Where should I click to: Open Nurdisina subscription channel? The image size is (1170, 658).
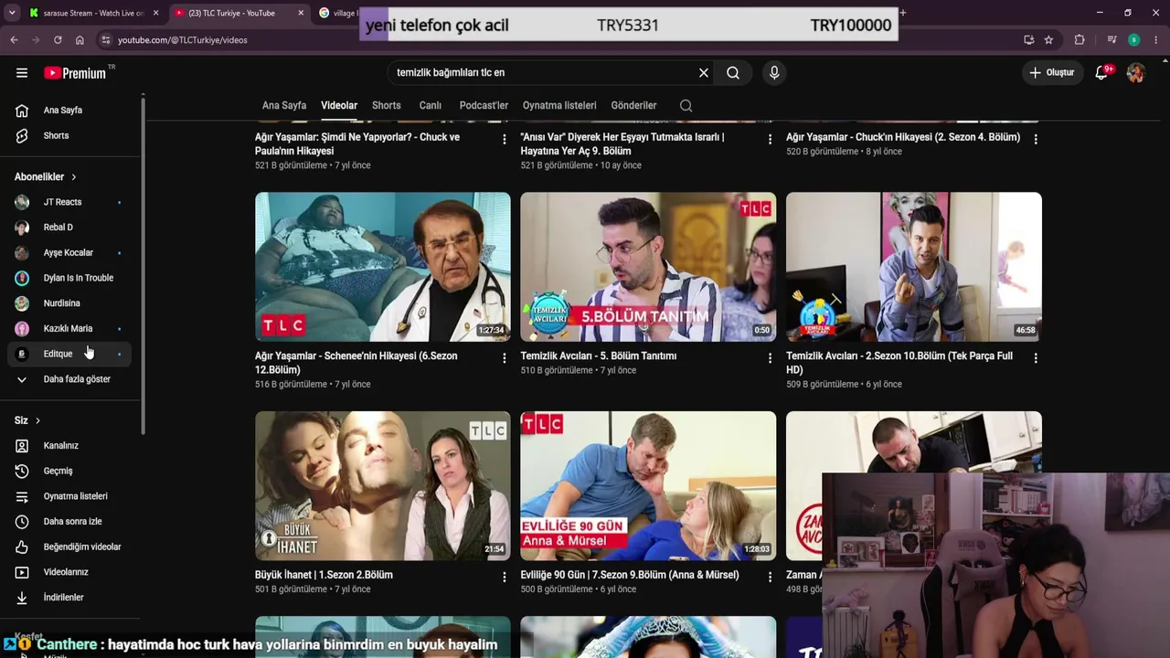[x=71, y=303]
